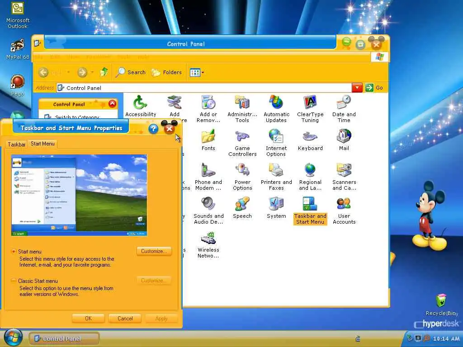Viewport: 463px width, 347px height.
Task: Open Sounds and Audio Devices
Action: point(208,211)
